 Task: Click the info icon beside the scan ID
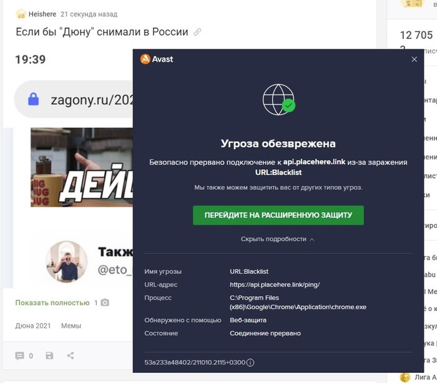[250, 362]
